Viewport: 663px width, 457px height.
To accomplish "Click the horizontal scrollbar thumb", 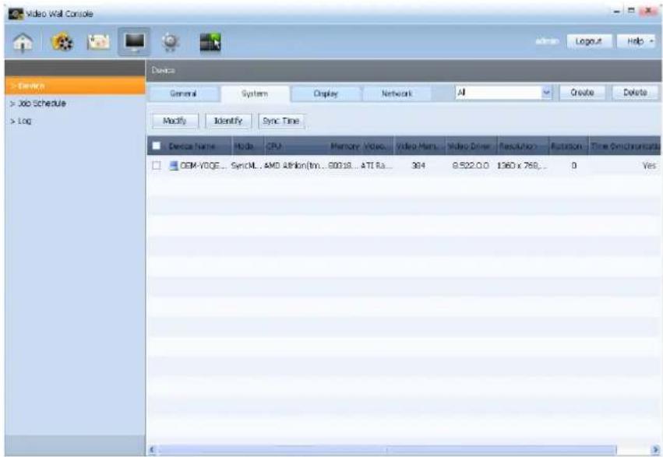I will [387, 450].
